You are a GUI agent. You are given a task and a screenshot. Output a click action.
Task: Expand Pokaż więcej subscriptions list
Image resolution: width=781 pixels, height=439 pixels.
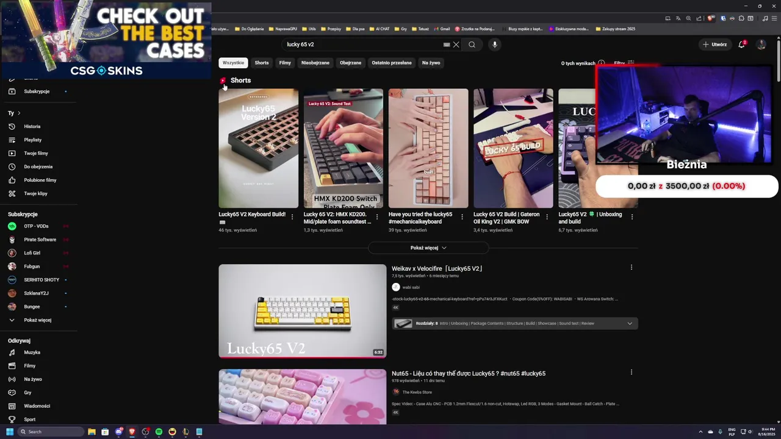[38, 320]
